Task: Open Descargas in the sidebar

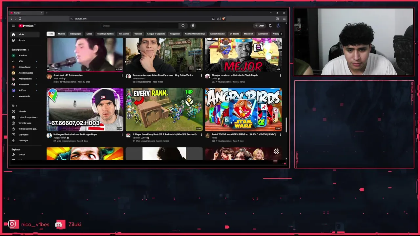Action: click(x=25, y=141)
